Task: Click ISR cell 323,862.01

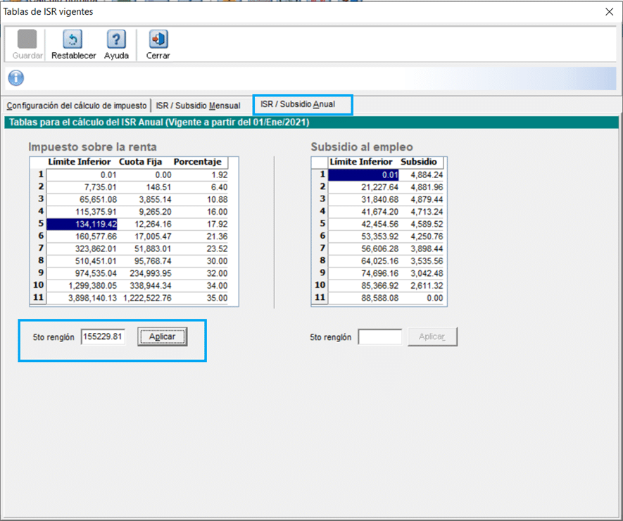Action: (82, 249)
